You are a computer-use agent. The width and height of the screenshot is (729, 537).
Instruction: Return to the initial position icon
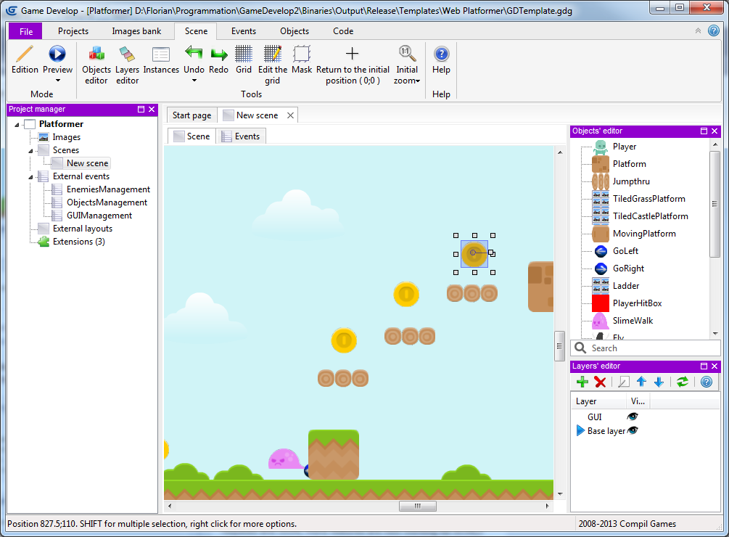coord(352,54)
